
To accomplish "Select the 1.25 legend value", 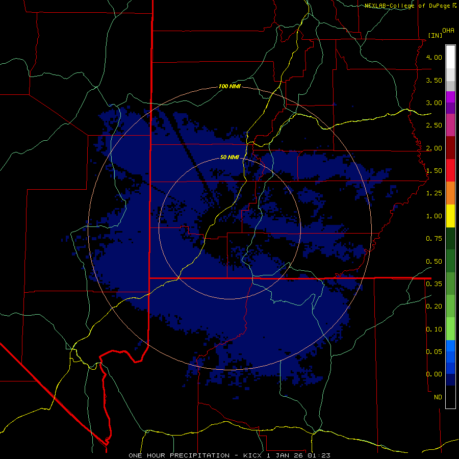I will click(434, 193).
